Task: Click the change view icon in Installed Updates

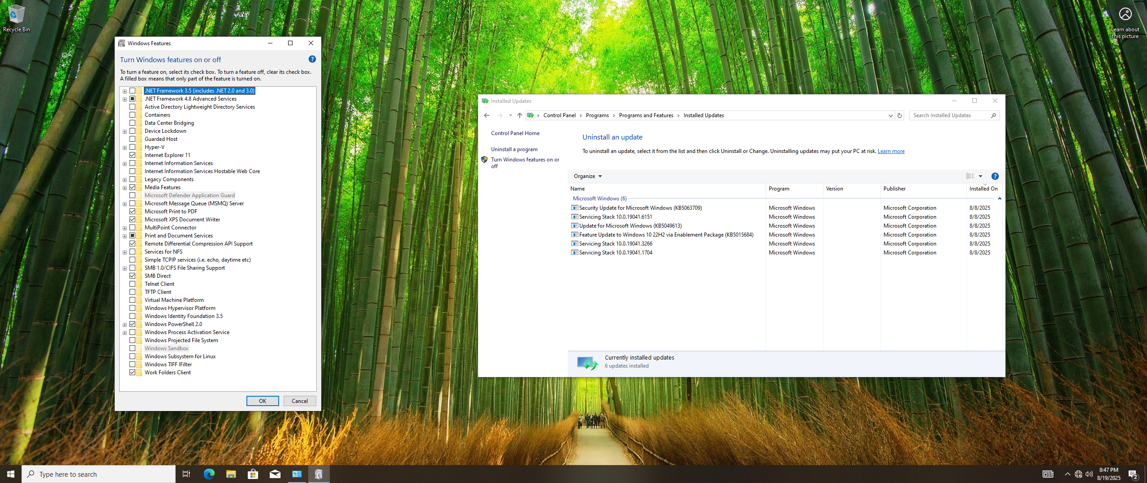Action: click(970, 176)
